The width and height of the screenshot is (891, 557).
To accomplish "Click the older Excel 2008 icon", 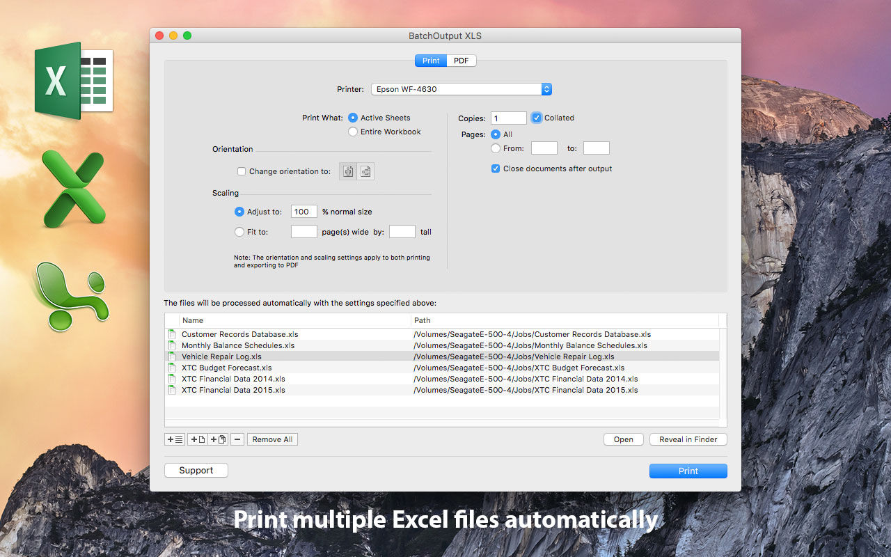I will coord(70,297).
